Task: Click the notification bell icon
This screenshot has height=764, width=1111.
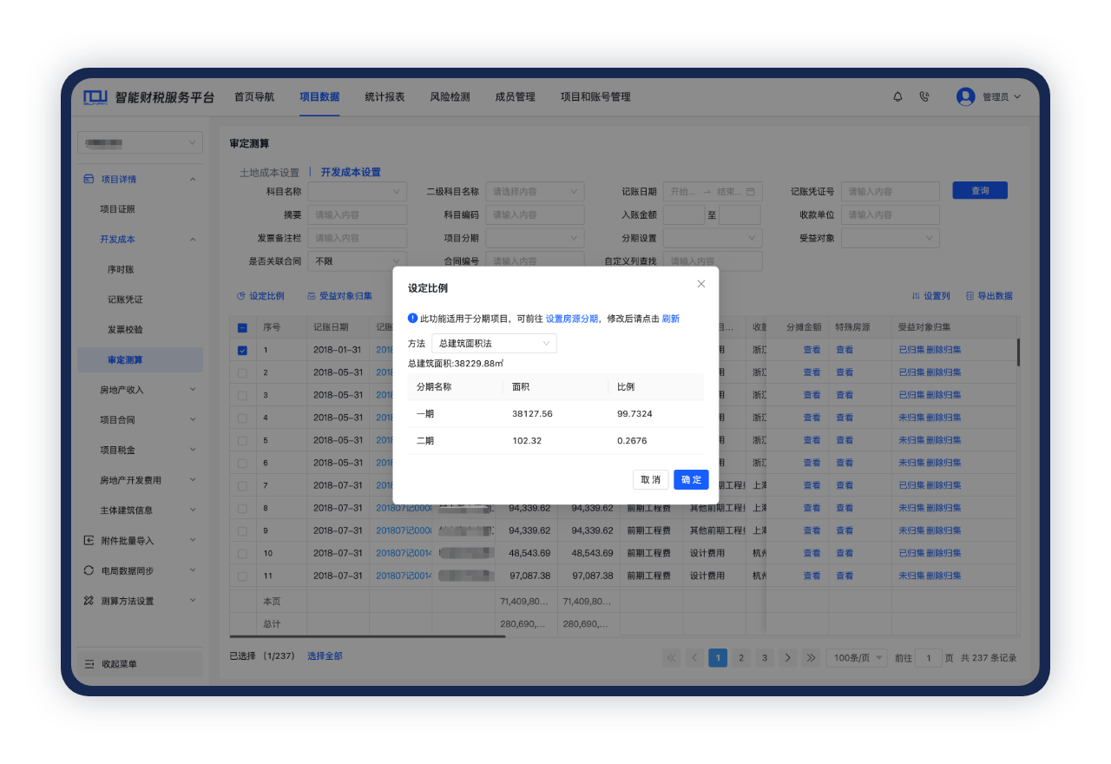Action: [x=897, y=97]
